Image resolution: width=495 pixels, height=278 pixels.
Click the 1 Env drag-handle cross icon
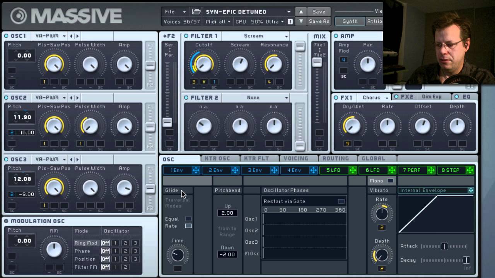(x=196, y=170)
